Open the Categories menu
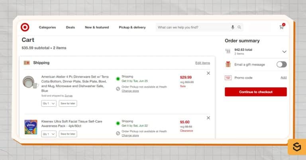This screenshot has height=160, width=306. tap(47, 27)
